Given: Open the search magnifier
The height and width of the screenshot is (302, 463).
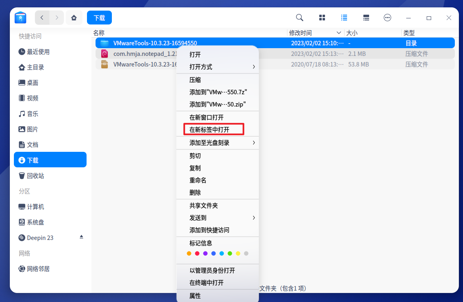Looking at the screenshot, I should tap(299, 18).
